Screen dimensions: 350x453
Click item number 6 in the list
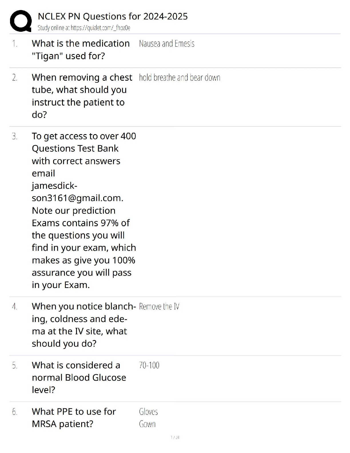coord(15,412)
